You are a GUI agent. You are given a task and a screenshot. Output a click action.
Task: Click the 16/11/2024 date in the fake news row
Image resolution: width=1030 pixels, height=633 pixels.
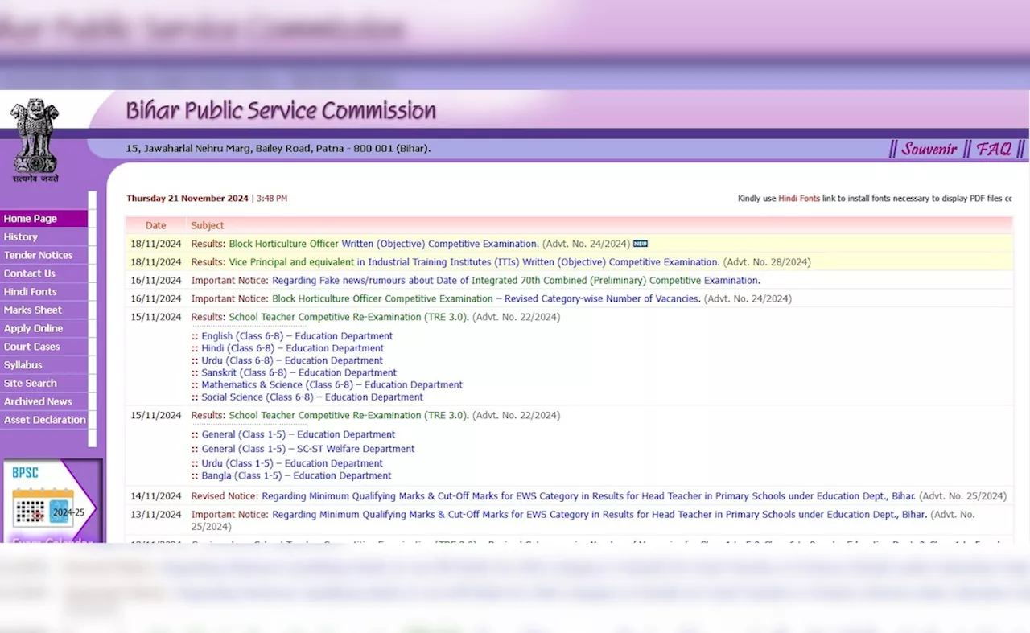click(156, 281)
